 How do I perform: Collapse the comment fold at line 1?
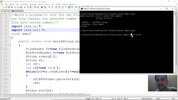pyautogui.click(x=10, y=15)
